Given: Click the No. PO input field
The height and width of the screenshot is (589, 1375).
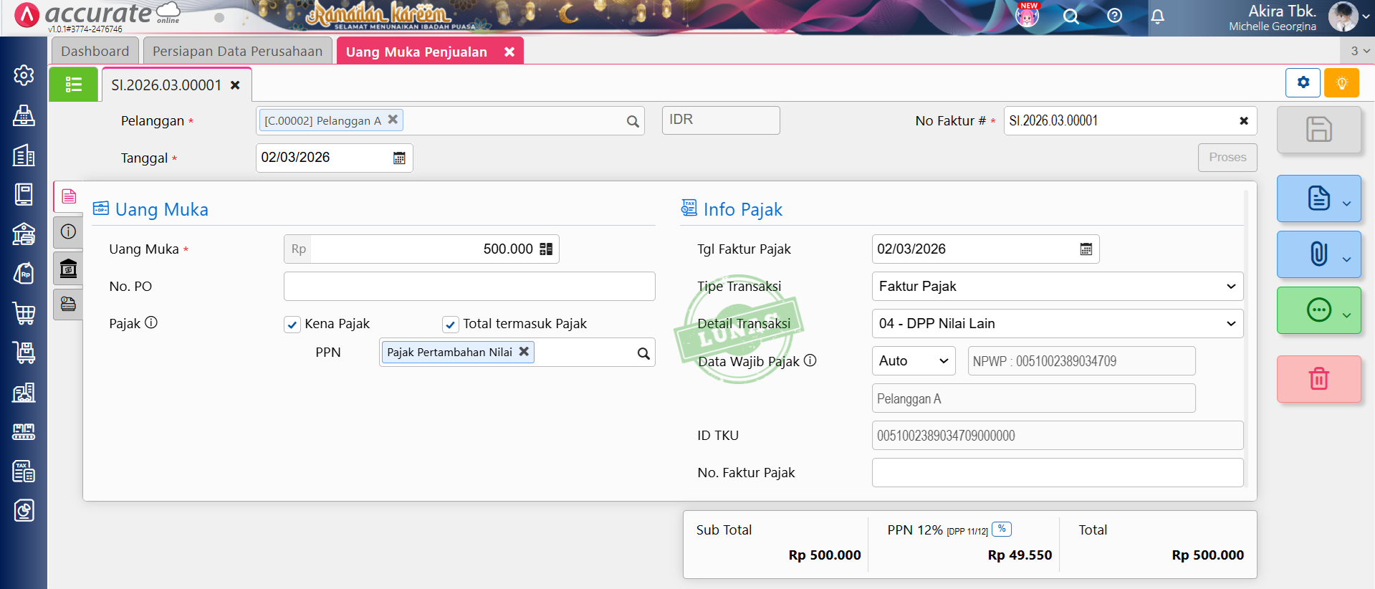Looking at the screenshot, I should point(469,287).
